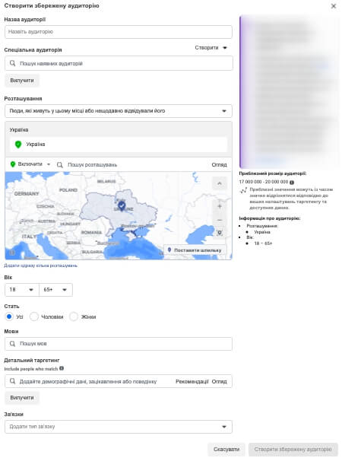Open the Створити dropdown for special audience
Image resolution: width=342 pixels, height=458 pixels.
[211, 48]
